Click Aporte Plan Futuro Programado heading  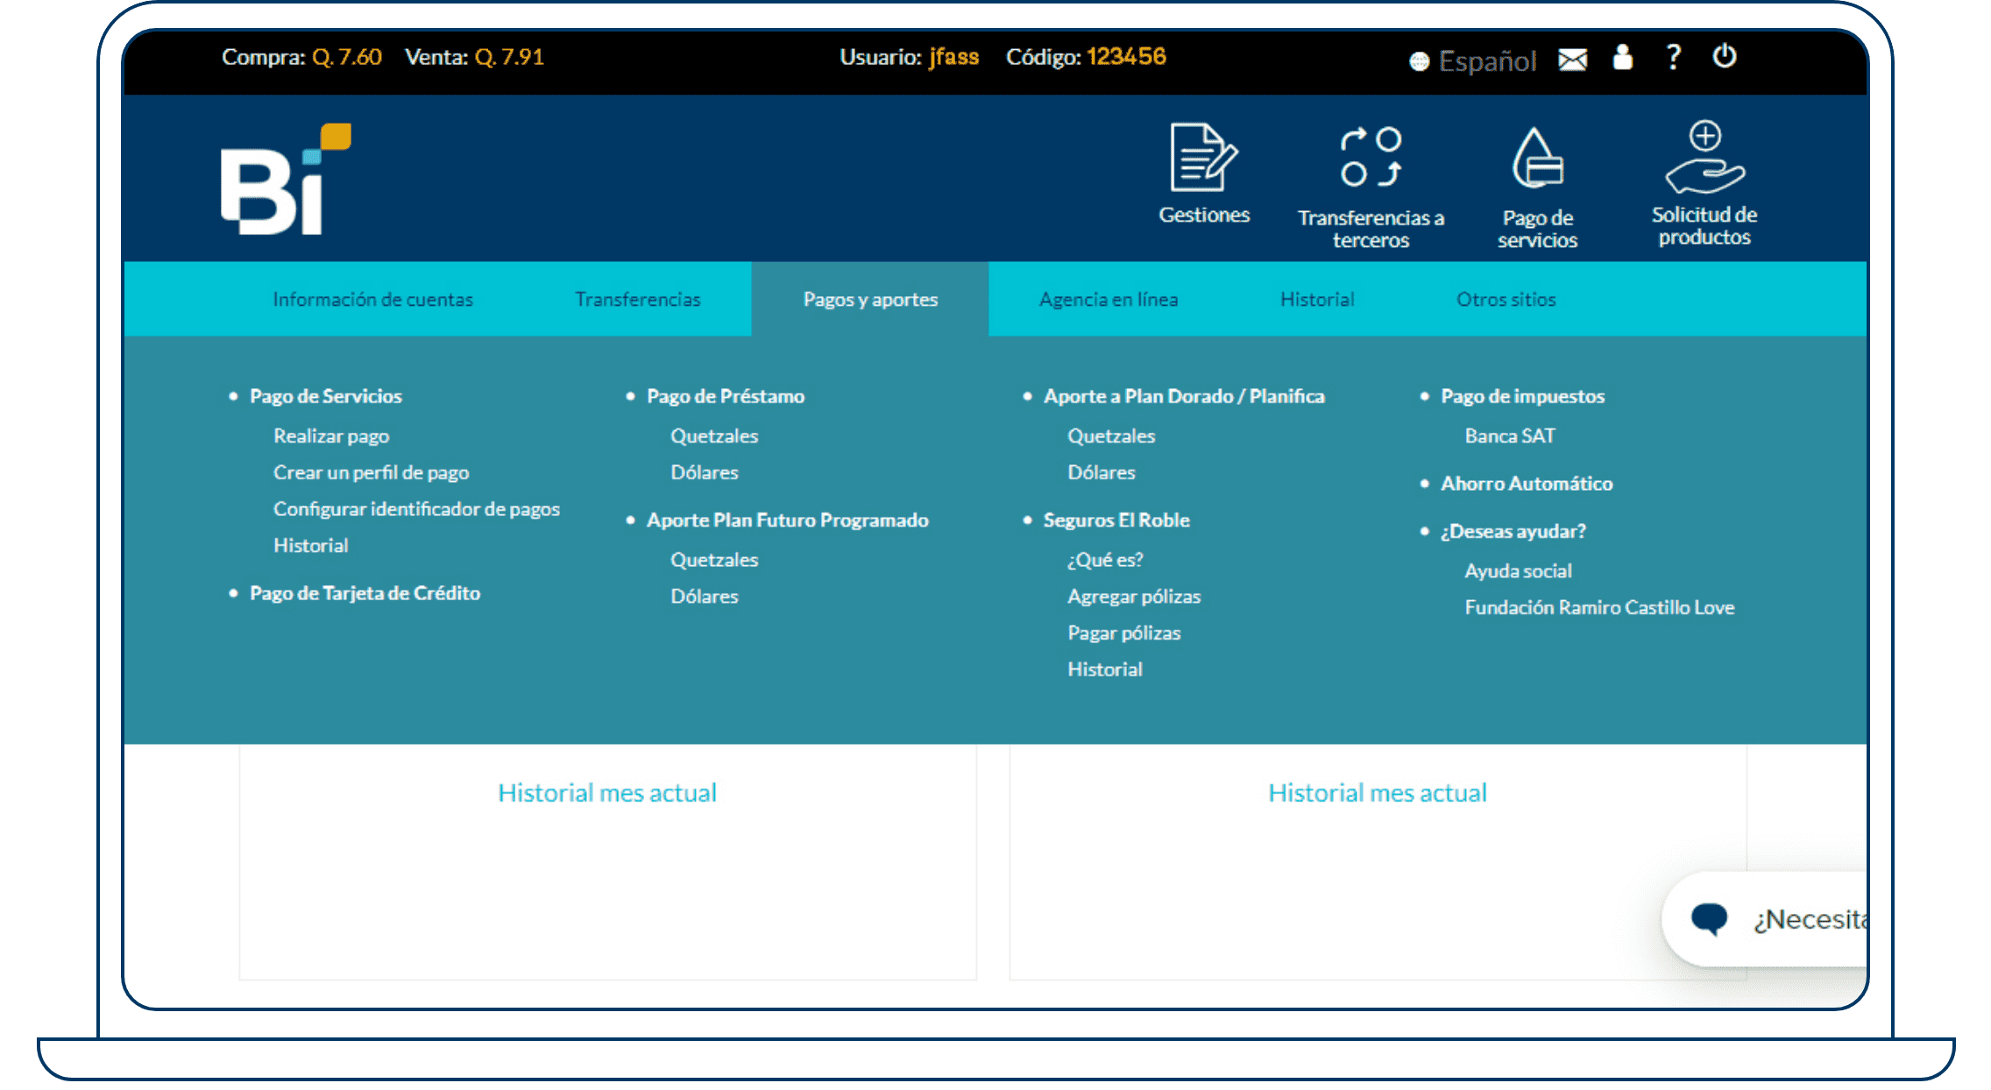788,520
